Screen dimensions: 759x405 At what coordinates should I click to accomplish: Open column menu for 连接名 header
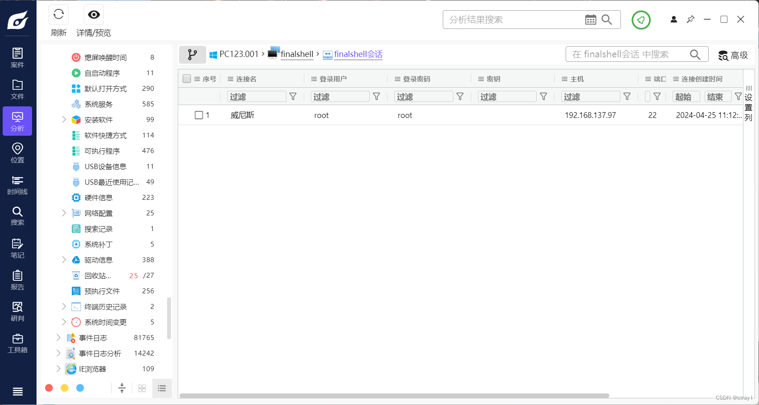pos(230,79)
